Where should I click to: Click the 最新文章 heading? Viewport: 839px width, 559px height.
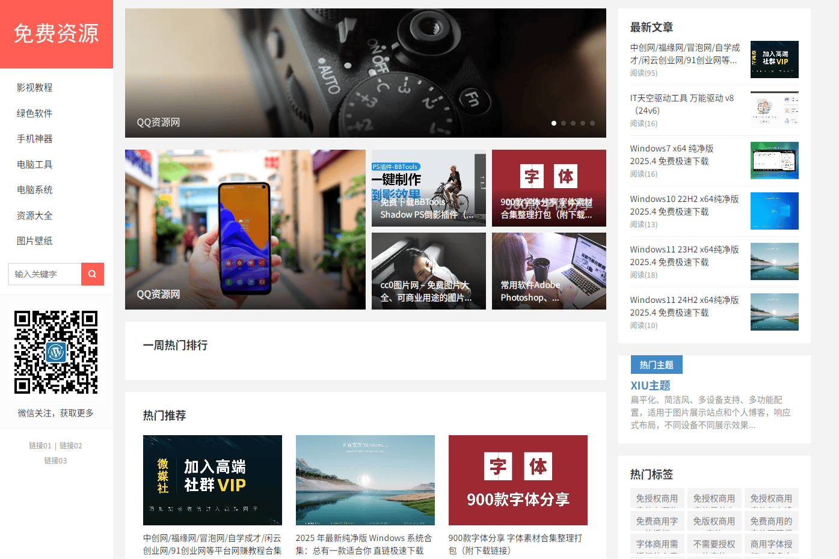651,28
